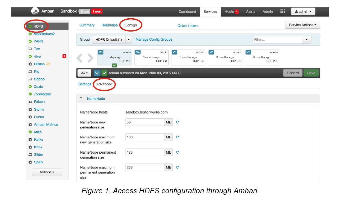Select the V1 config version card

(262, 57)
